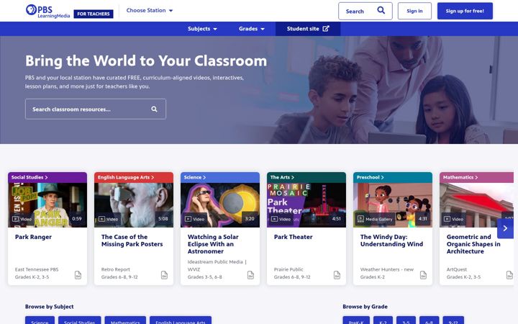Click 'Ideastream Public Media' source text

tap(215, 262)
